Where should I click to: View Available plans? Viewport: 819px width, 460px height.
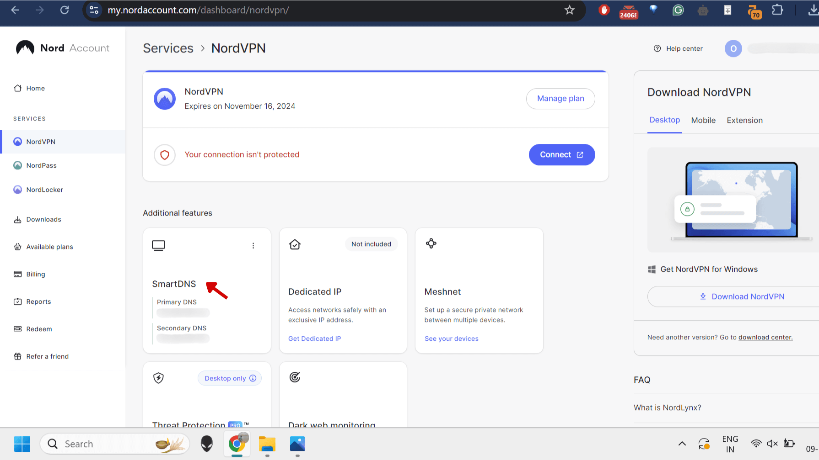coord(43,247)
